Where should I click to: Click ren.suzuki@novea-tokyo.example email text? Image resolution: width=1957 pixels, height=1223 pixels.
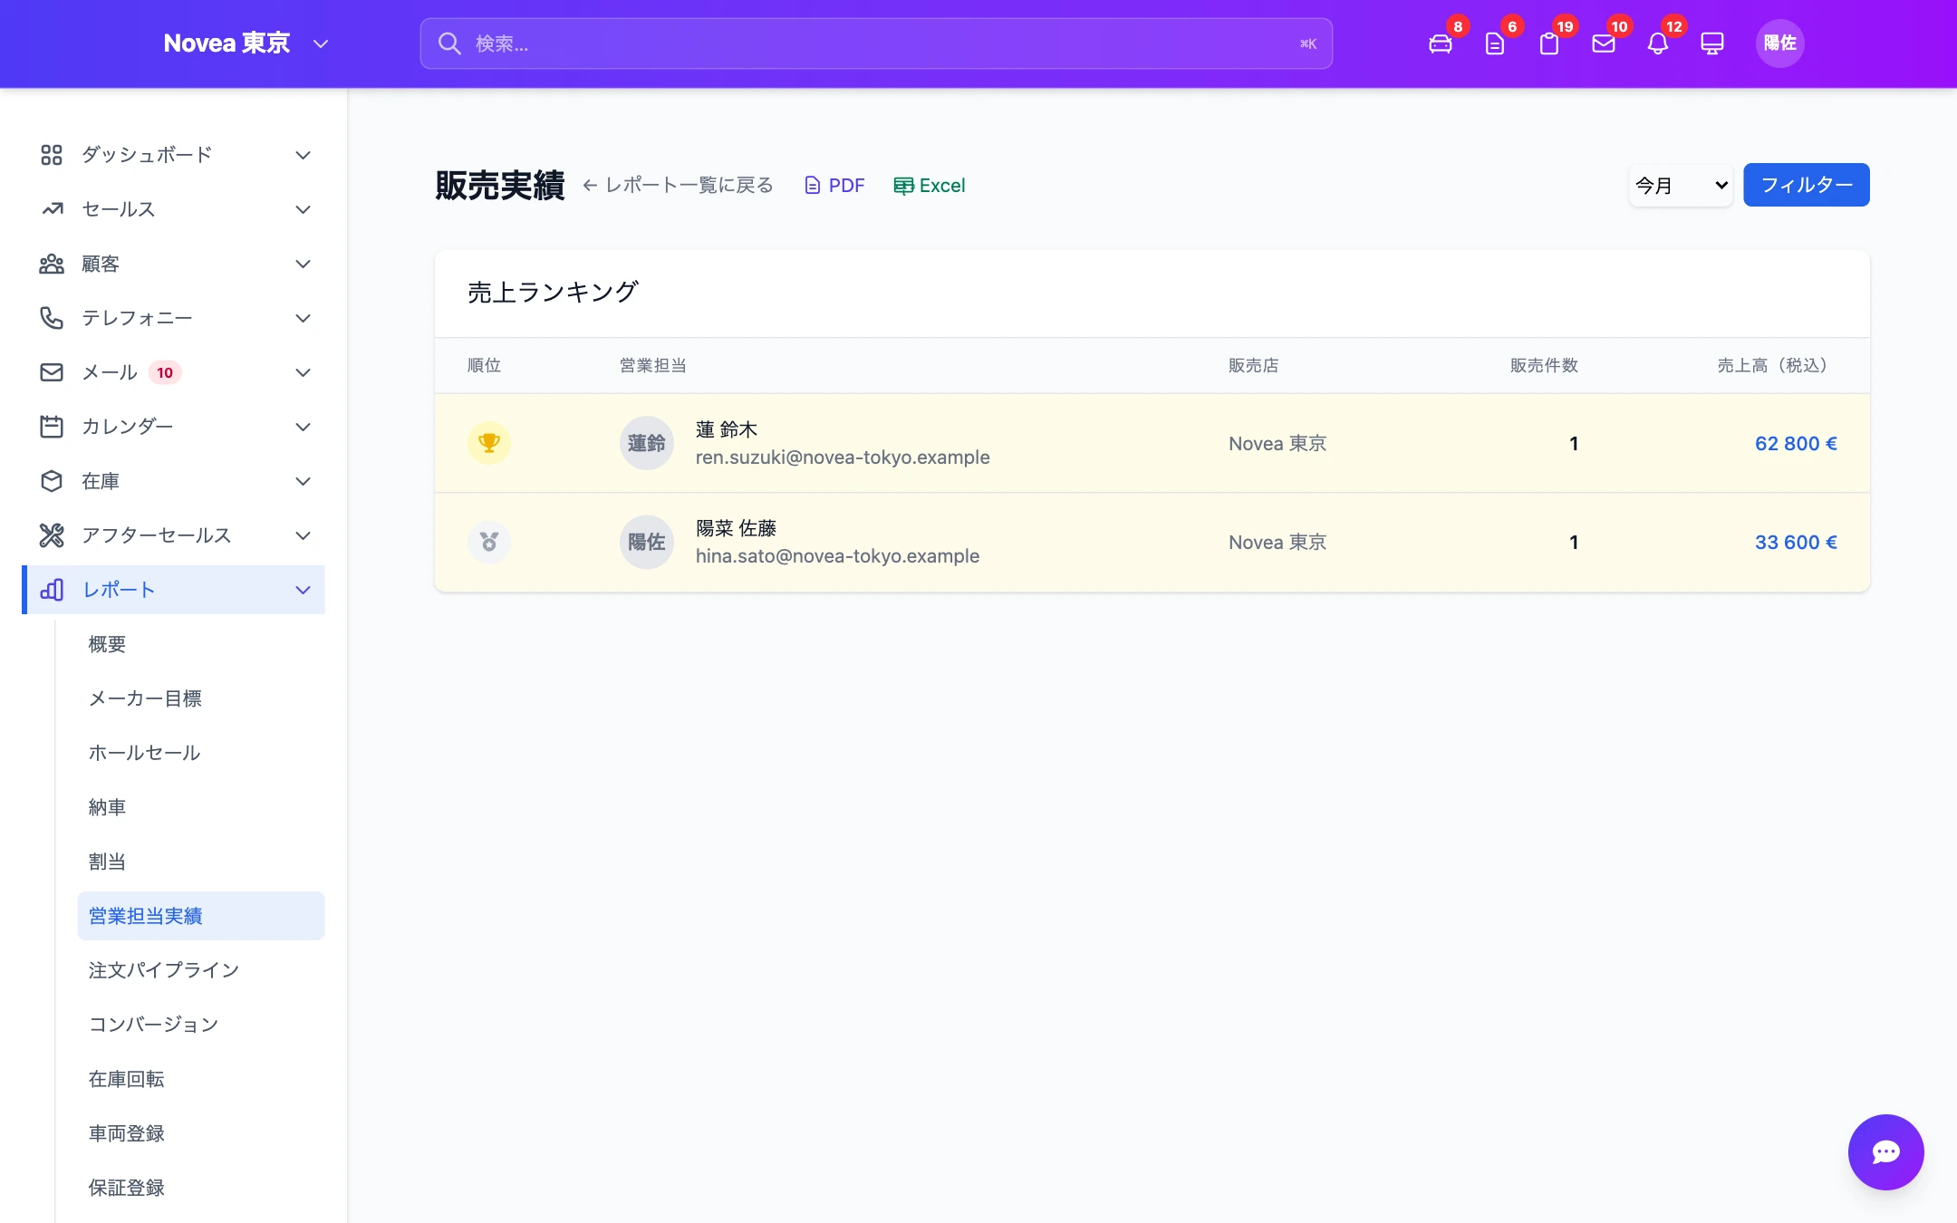(x=843, y=457)
